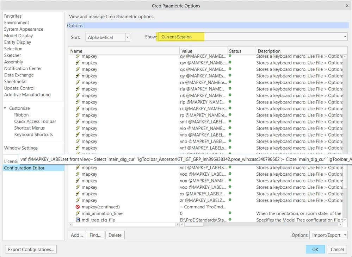
Task: Click the lightning icon of the xx mapkey row
Action: coord(78,194)
